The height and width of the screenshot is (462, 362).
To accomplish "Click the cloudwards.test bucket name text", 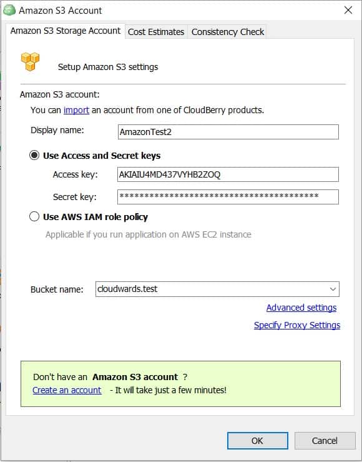I will click(127, 289).
